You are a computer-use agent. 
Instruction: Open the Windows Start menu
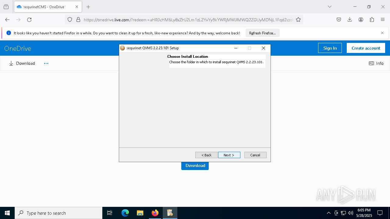(7, 213)
